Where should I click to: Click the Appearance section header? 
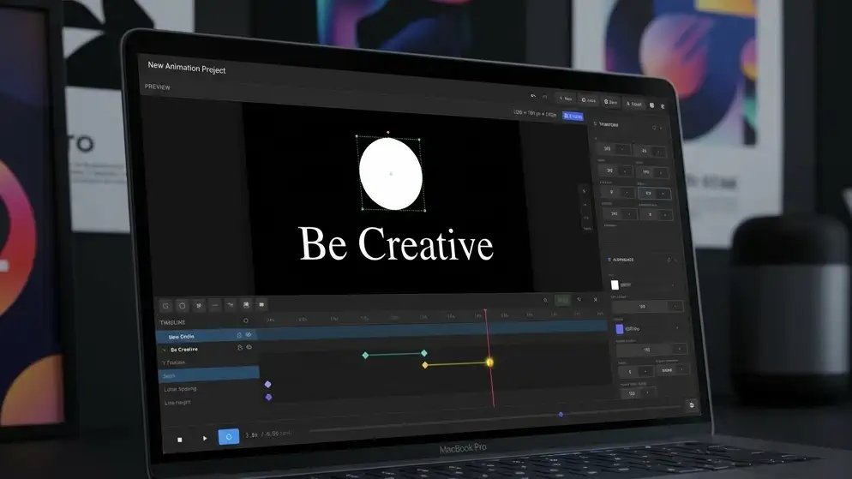[621, 260]
